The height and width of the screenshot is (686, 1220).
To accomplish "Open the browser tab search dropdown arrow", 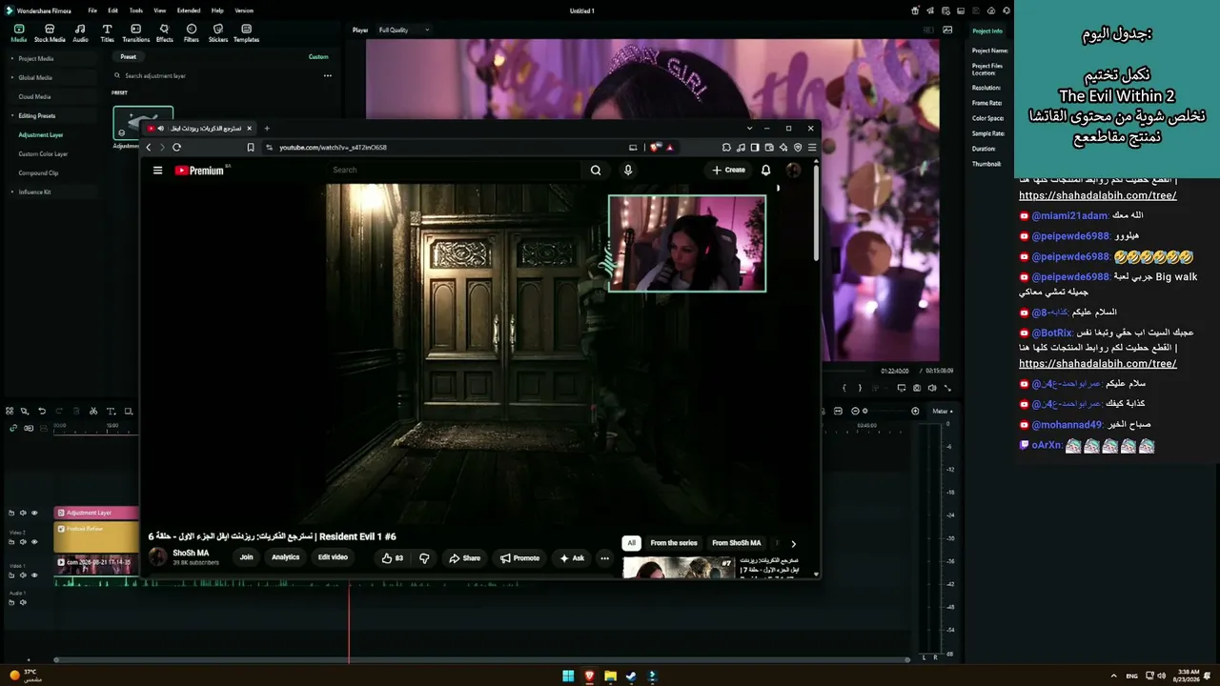I will click(x=750, y=128).
